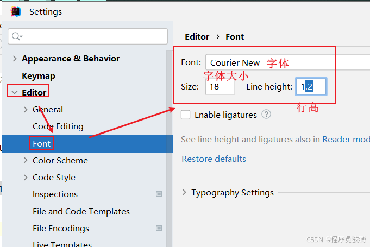Open Keymap settings
The image size is (370, 247).
point(39,76)
